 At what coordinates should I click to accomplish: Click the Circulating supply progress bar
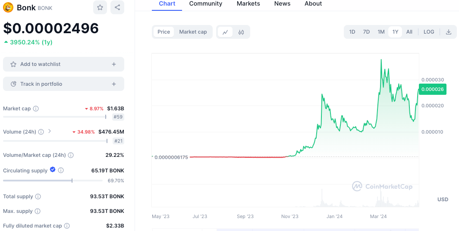[x=53, y=181]
